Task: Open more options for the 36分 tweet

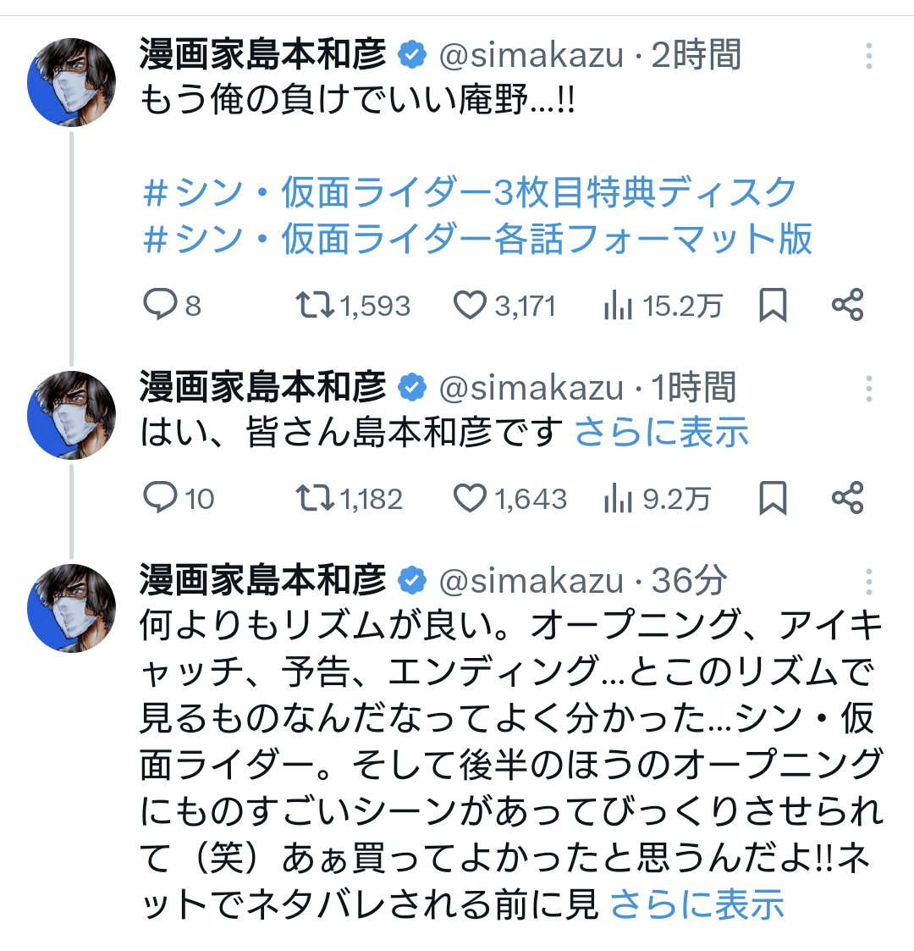Action: 869,581
